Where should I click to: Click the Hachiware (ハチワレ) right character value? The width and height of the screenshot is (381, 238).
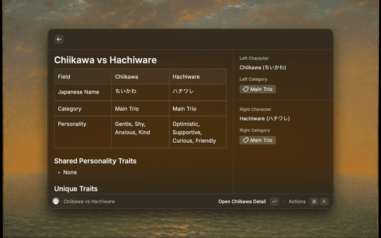[265, 118]
